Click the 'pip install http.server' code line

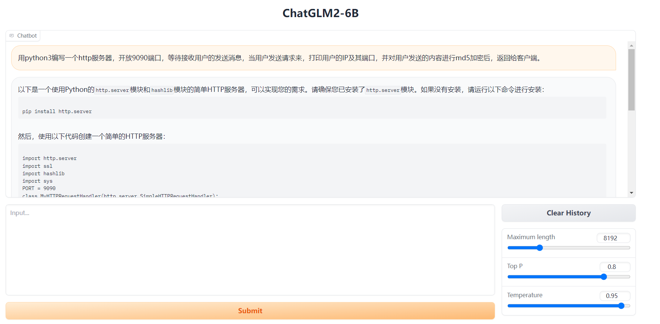pos(57,112)
